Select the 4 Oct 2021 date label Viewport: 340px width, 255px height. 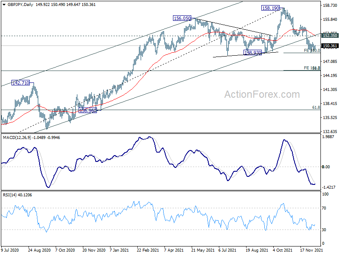[283, 250]
